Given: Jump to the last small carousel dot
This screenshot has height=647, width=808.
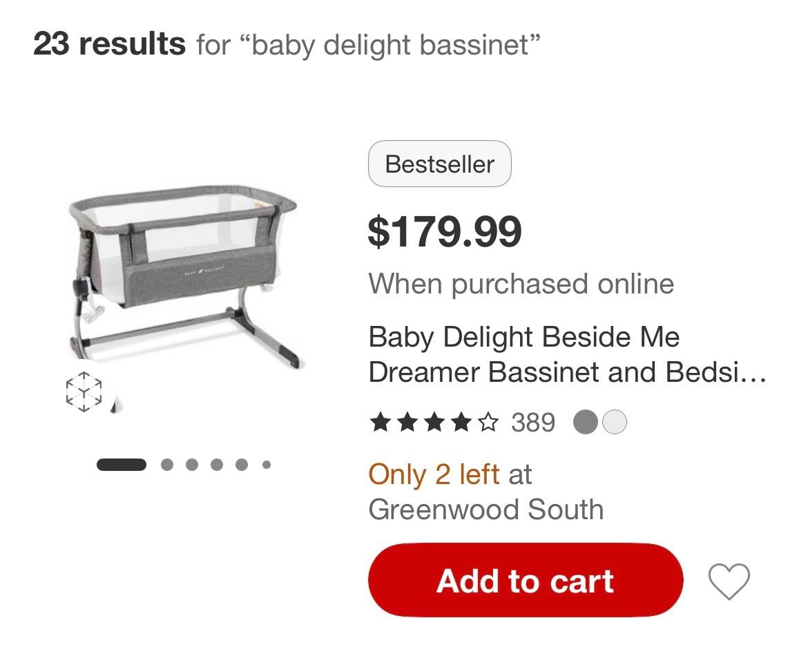Looking at the screenshot, I should (x=267, y=465).
